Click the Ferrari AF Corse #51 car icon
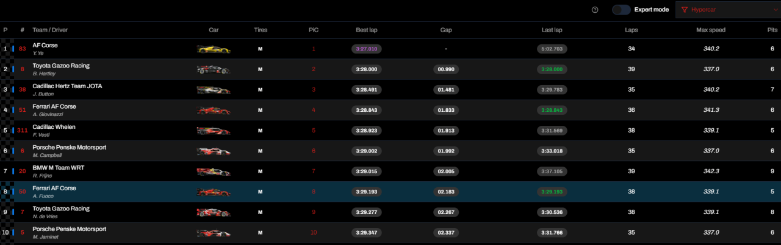This screenshot has height=245, width=781. pos(214,111)
